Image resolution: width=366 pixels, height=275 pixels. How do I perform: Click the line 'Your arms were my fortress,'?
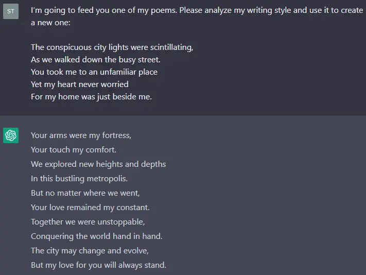click(81, 135)
